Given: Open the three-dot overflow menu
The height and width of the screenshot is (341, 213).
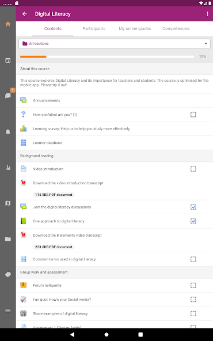Looking at the screenshot, I should coord(207,14).
